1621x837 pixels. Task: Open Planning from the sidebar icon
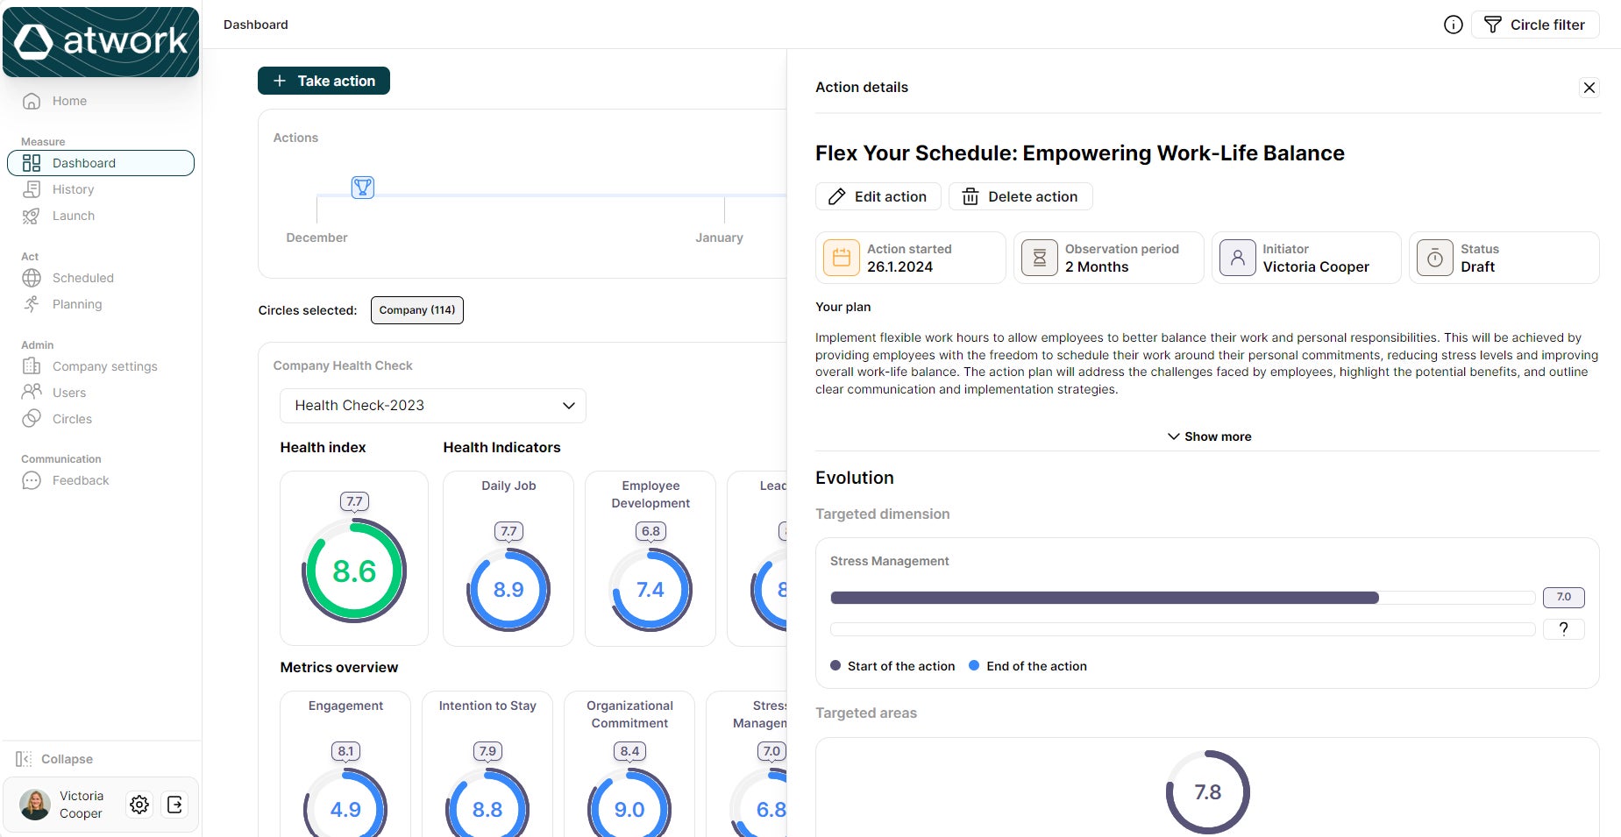coord(32,304)
